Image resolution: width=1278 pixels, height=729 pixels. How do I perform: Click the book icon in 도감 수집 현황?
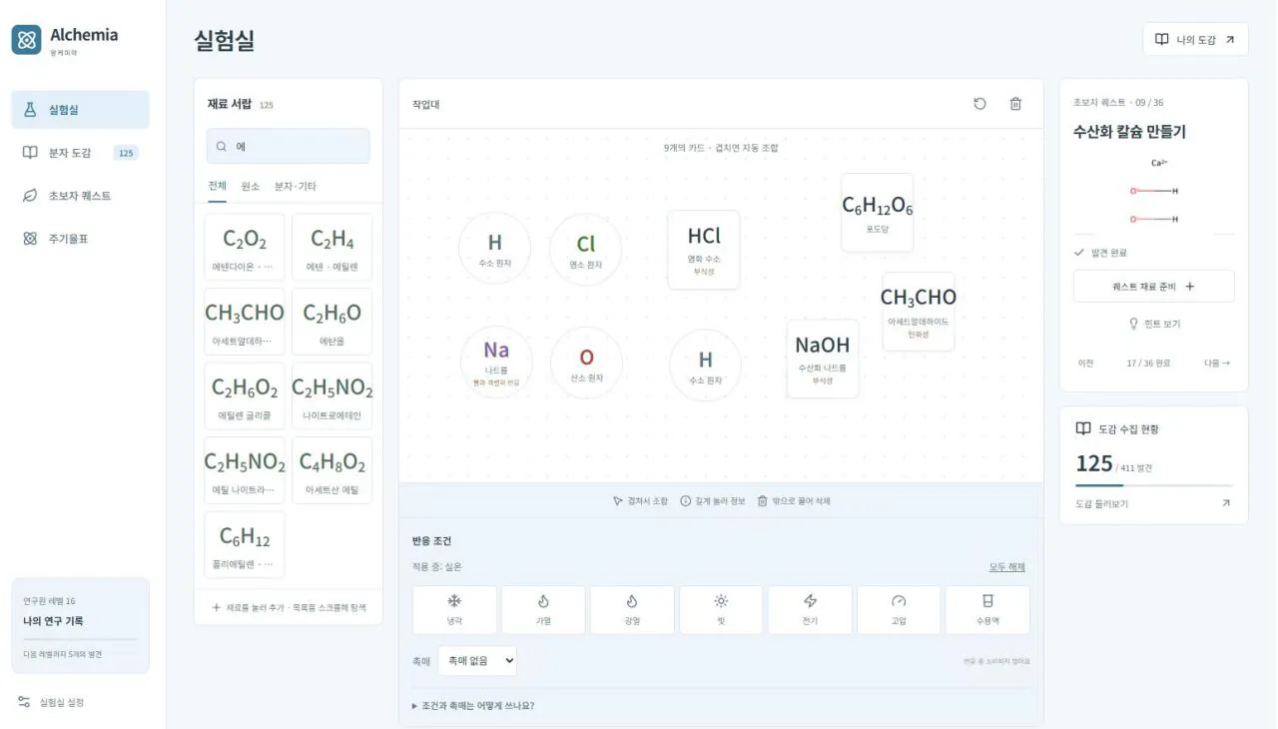pyautogui.click(x=1083, y=428)
